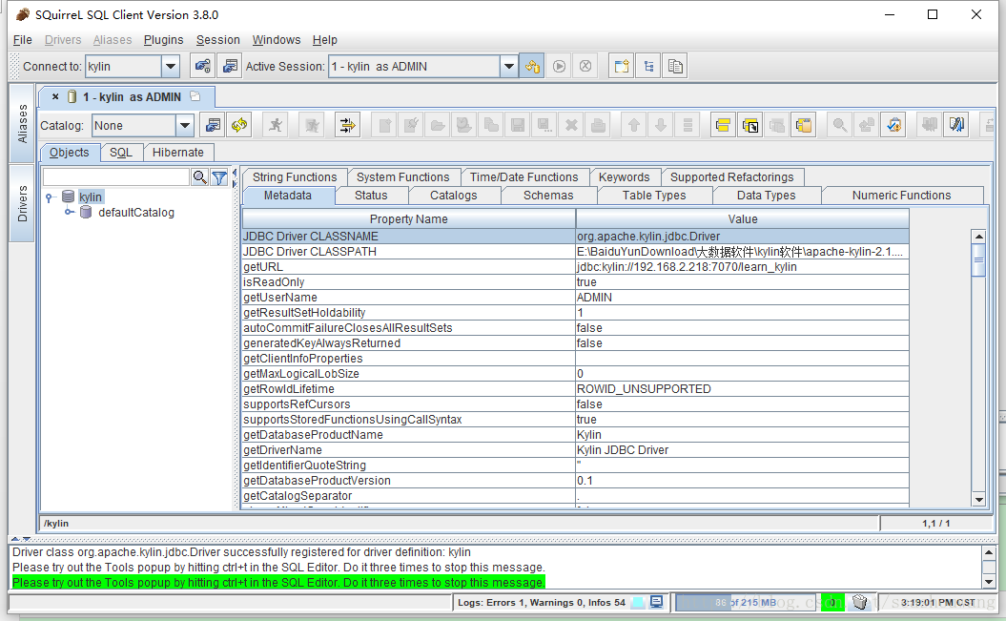Viewport: 1006px width, 621px height.
Task: Switch to the SQL tab
Action: (x=120, y=152)
